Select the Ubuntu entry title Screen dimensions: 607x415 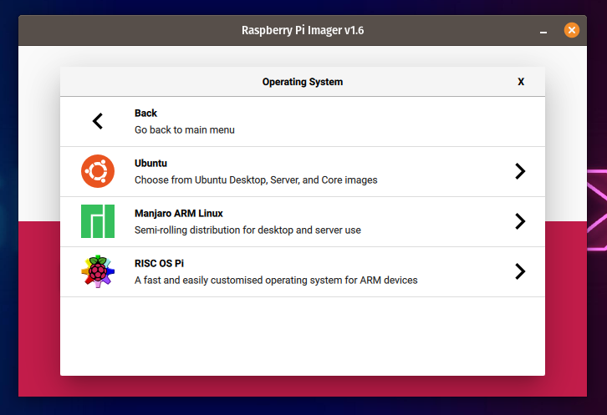point(150,163)
